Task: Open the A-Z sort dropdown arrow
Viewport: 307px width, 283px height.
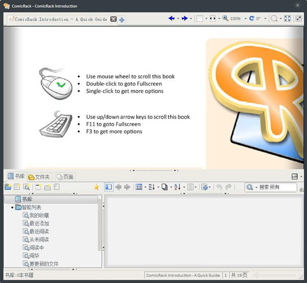Action: pos(184,187)
